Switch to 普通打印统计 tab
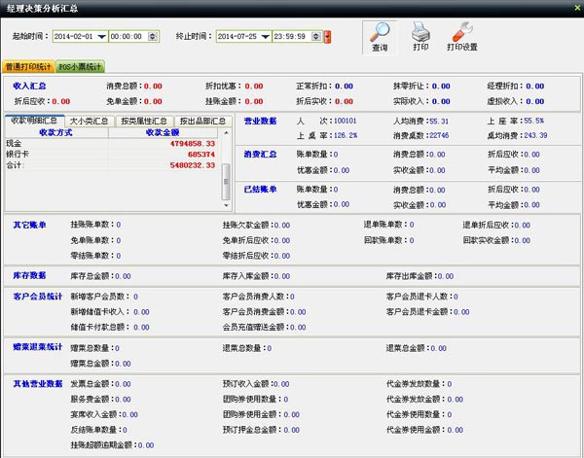 point(28,67)
